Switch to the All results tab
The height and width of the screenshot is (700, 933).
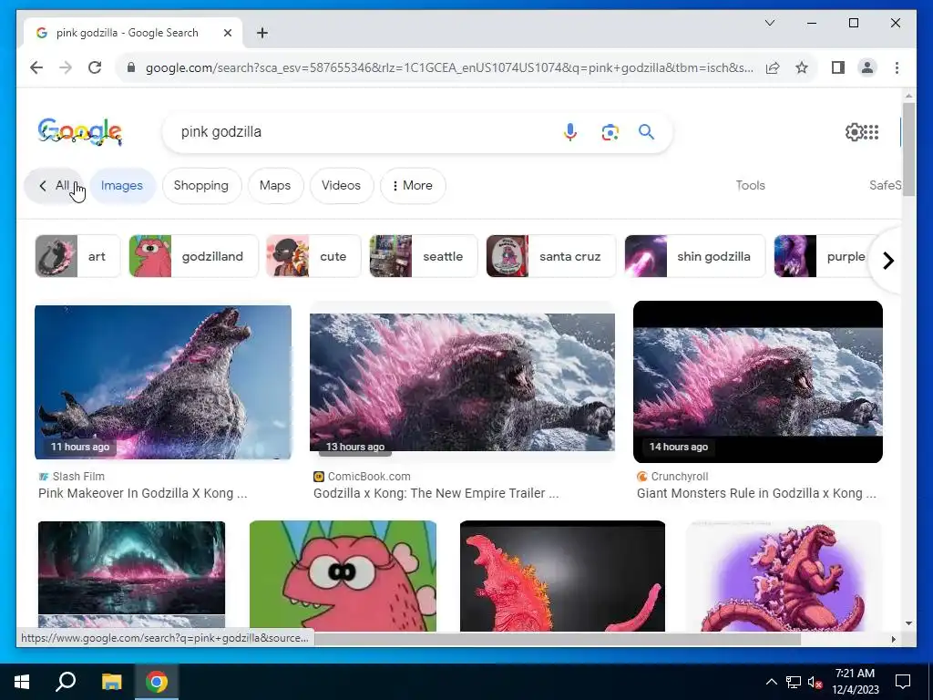pyautogui.click(x=54, y=186)
